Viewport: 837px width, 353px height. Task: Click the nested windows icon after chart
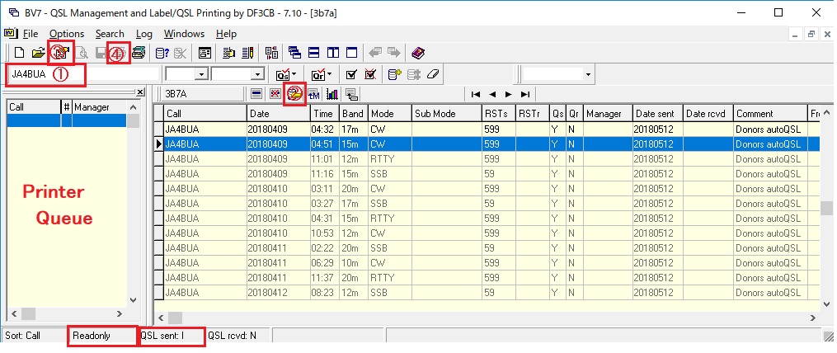[x=351, y=95]
